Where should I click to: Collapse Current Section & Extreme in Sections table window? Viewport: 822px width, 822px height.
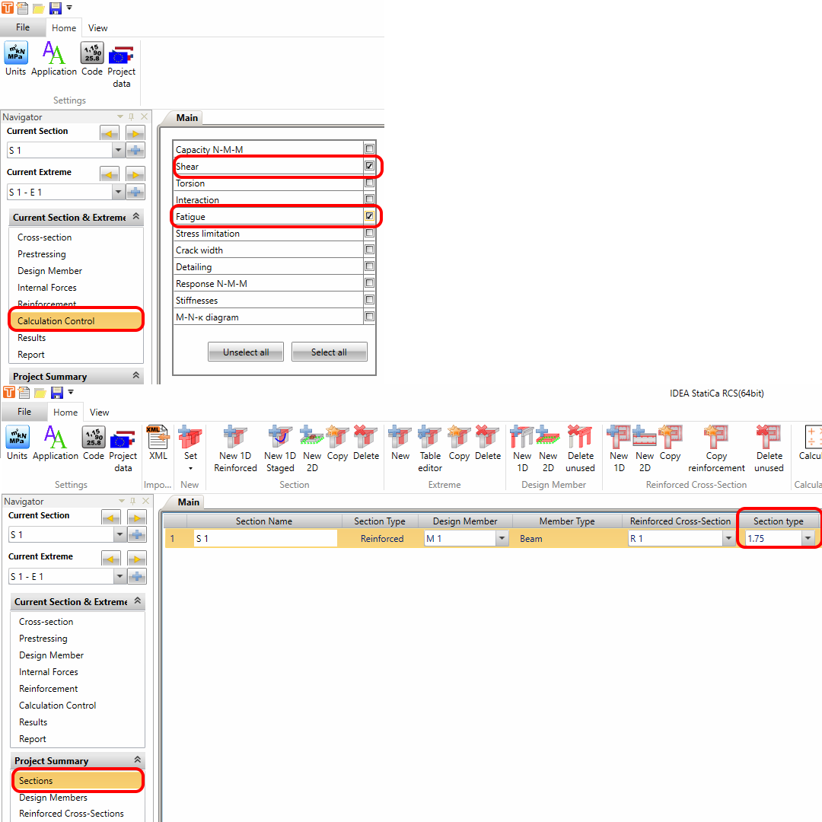(137, 601)
